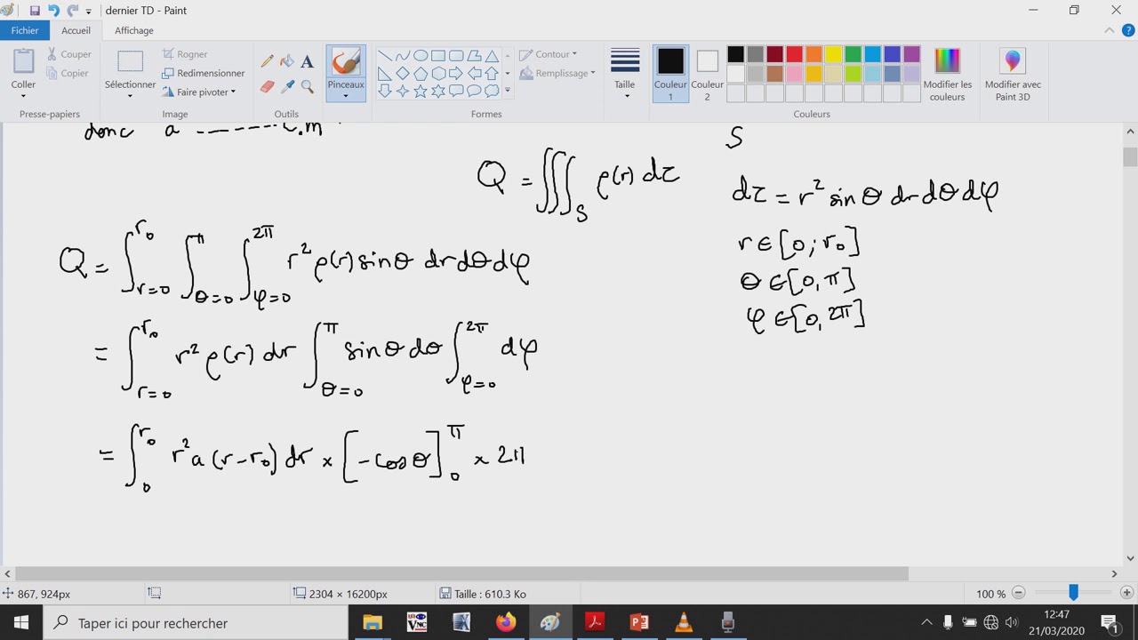Collapse the ribbon with the chevron
Screen dimensions: 1138x640
click(x=1109, y=30)
